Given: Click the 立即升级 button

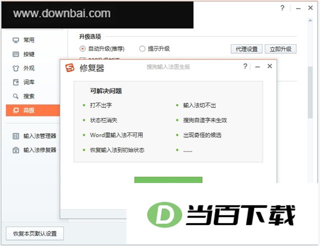Looking at the screenshot, I should pos(280,49).
